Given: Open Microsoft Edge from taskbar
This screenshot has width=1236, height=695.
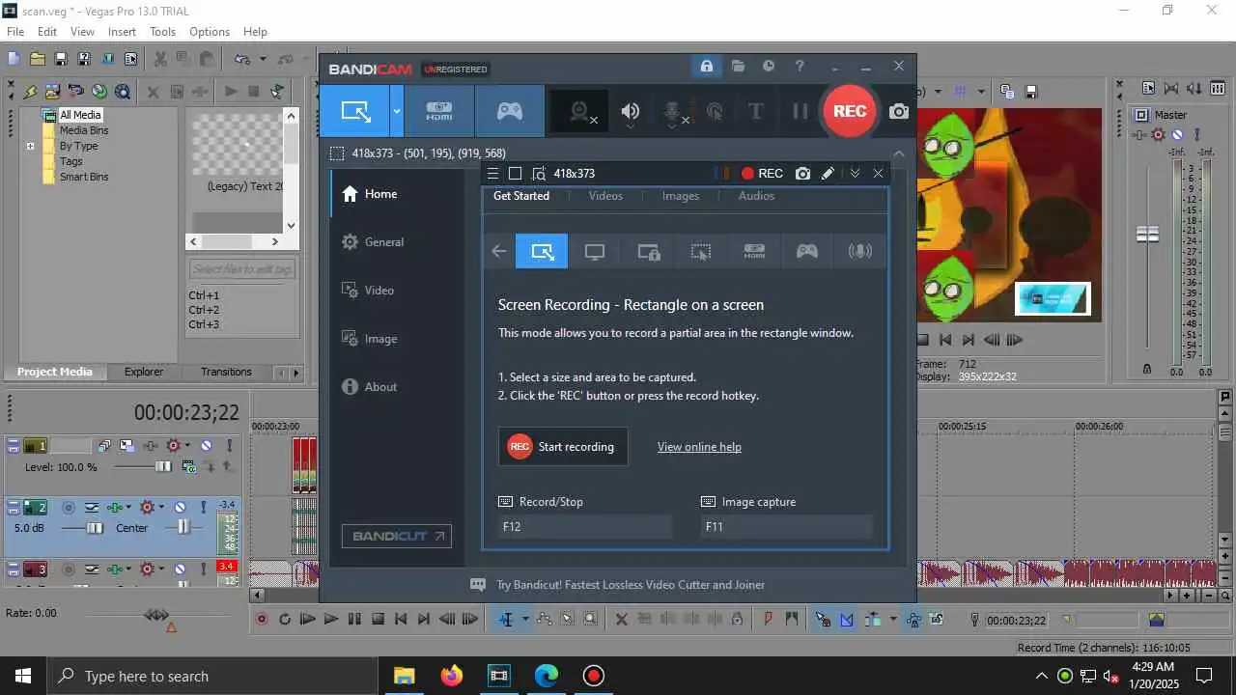Looking at the screenshot, I should (546, 676).
